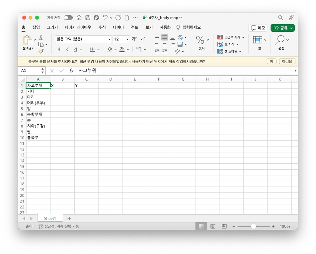This screenshot has width=316, height=254.
Task: Center text horizontally
Action: coord(165,44)
